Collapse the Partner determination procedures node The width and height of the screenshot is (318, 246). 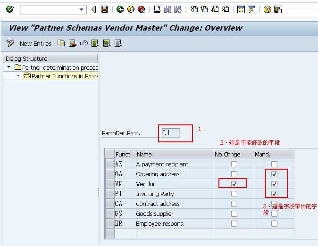point(8,67)
